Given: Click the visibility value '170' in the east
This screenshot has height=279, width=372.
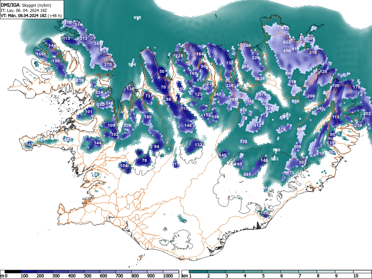Looking at the screenshot, I should coord(356,87).
